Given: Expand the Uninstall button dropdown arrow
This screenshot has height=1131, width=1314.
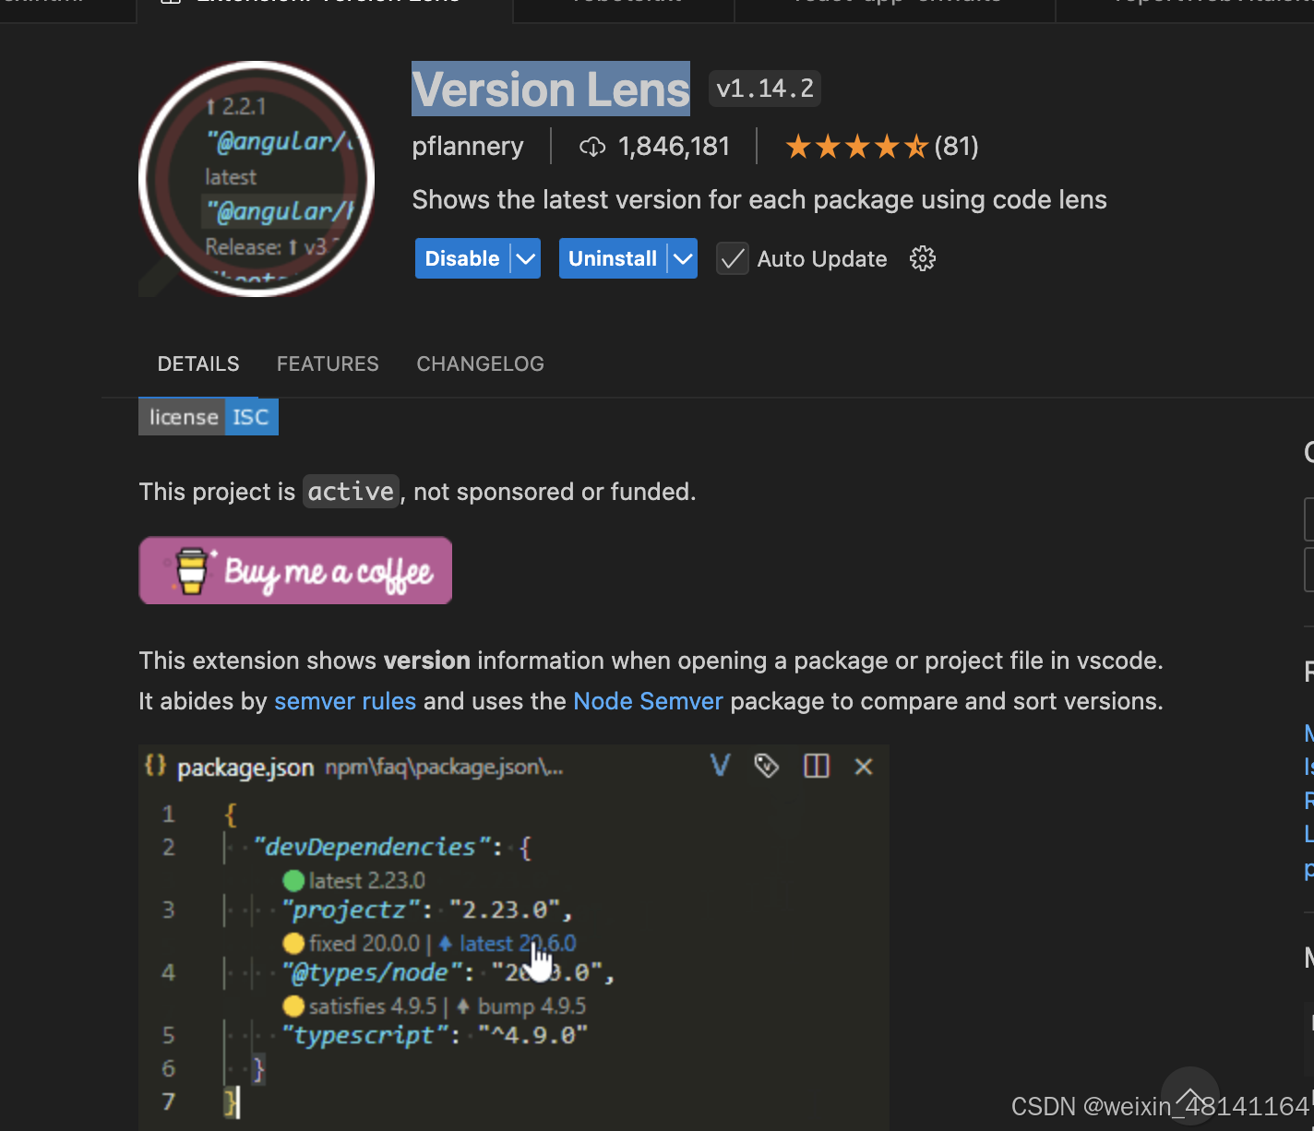Looking at the screenshot, I should click(683, 258).
